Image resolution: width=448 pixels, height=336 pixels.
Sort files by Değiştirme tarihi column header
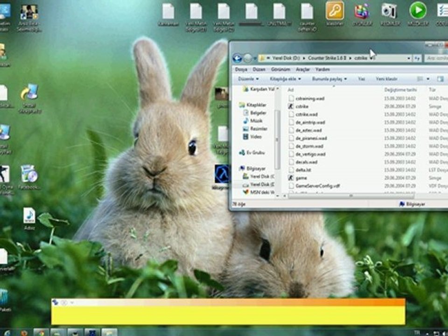[400, 90]
